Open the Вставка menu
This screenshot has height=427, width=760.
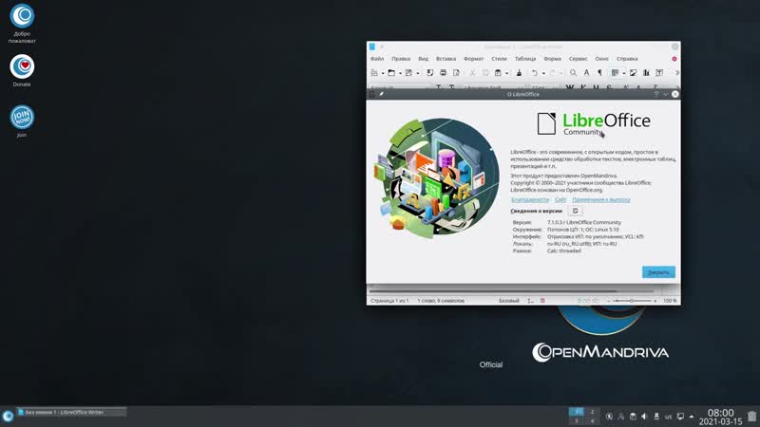(x=446, y=59)
